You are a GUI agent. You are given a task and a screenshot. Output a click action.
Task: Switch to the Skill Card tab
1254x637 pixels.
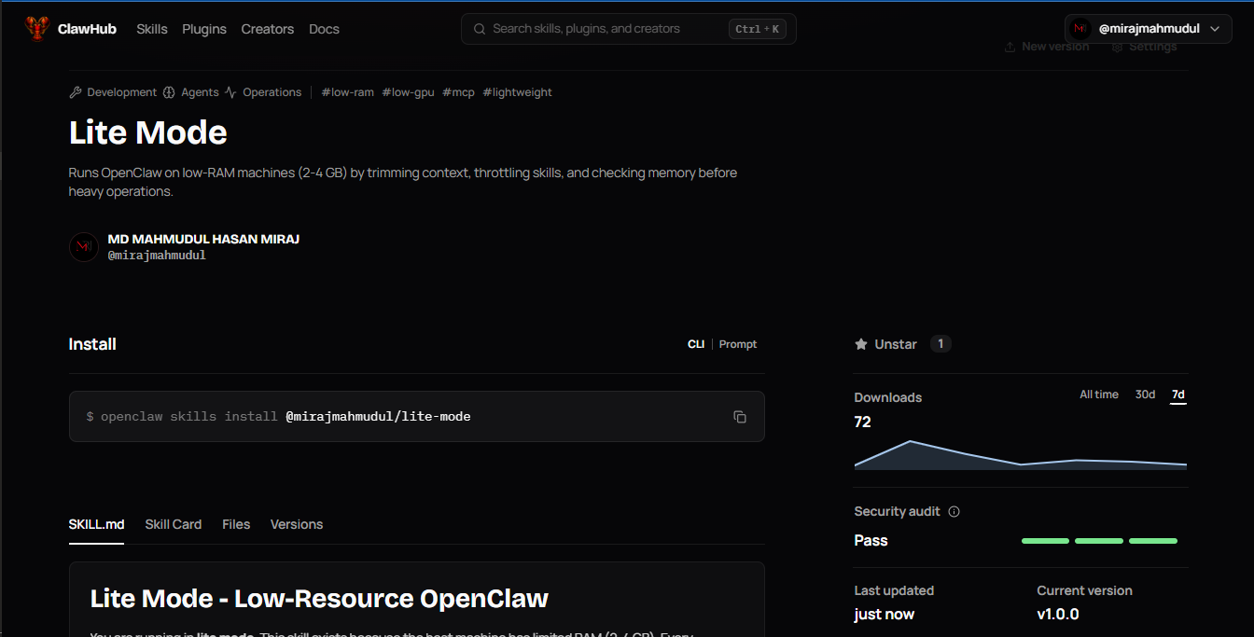174,524
